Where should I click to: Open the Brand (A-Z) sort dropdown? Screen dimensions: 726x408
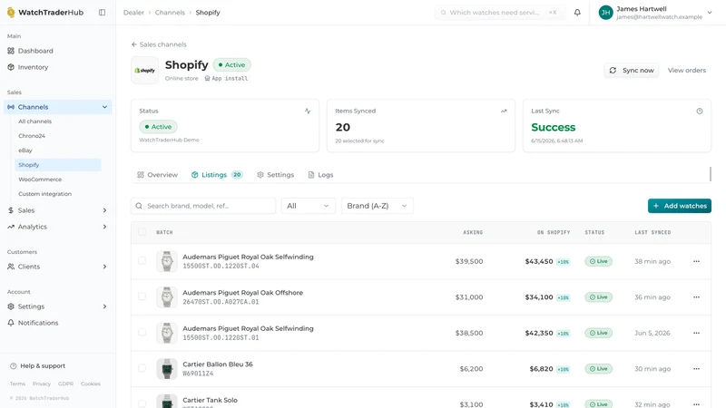pos(378,206)
